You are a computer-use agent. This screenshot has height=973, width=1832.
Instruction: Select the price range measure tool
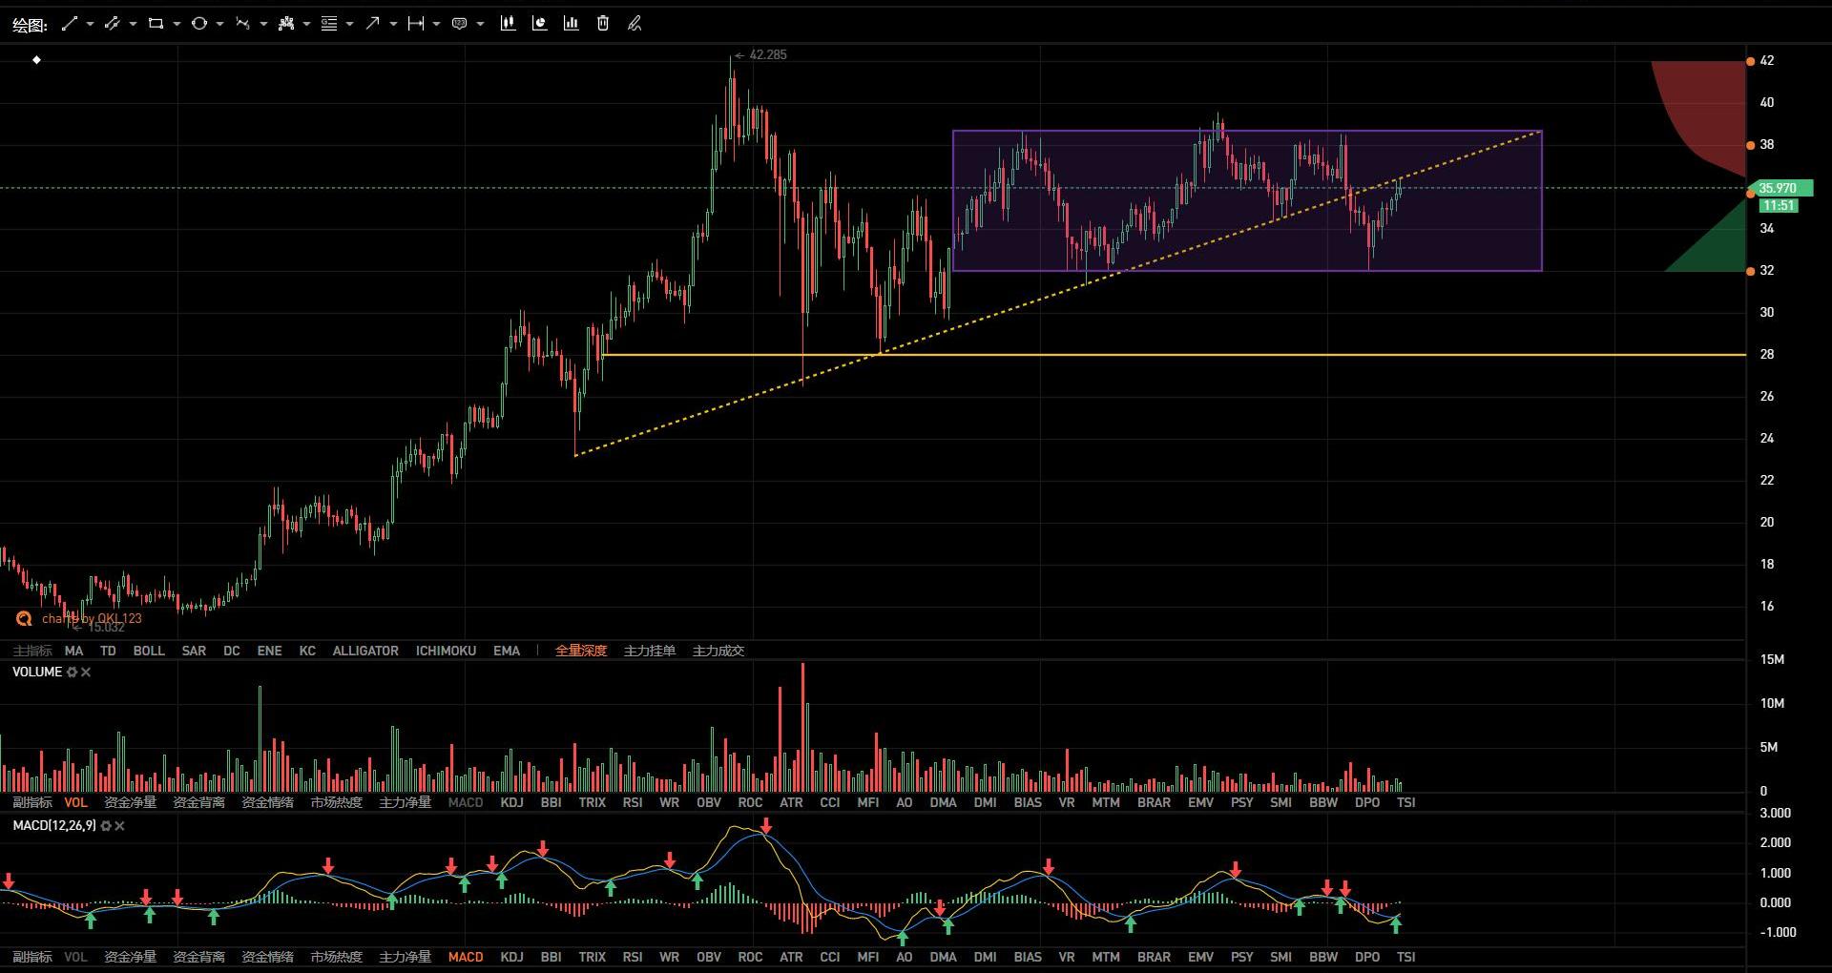[x=416, y=24]
